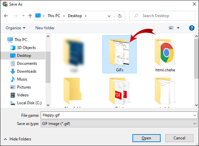This screenshot has width=199, height=146.
Task: Click the search magnifier icon
Action: coord(136,16)
